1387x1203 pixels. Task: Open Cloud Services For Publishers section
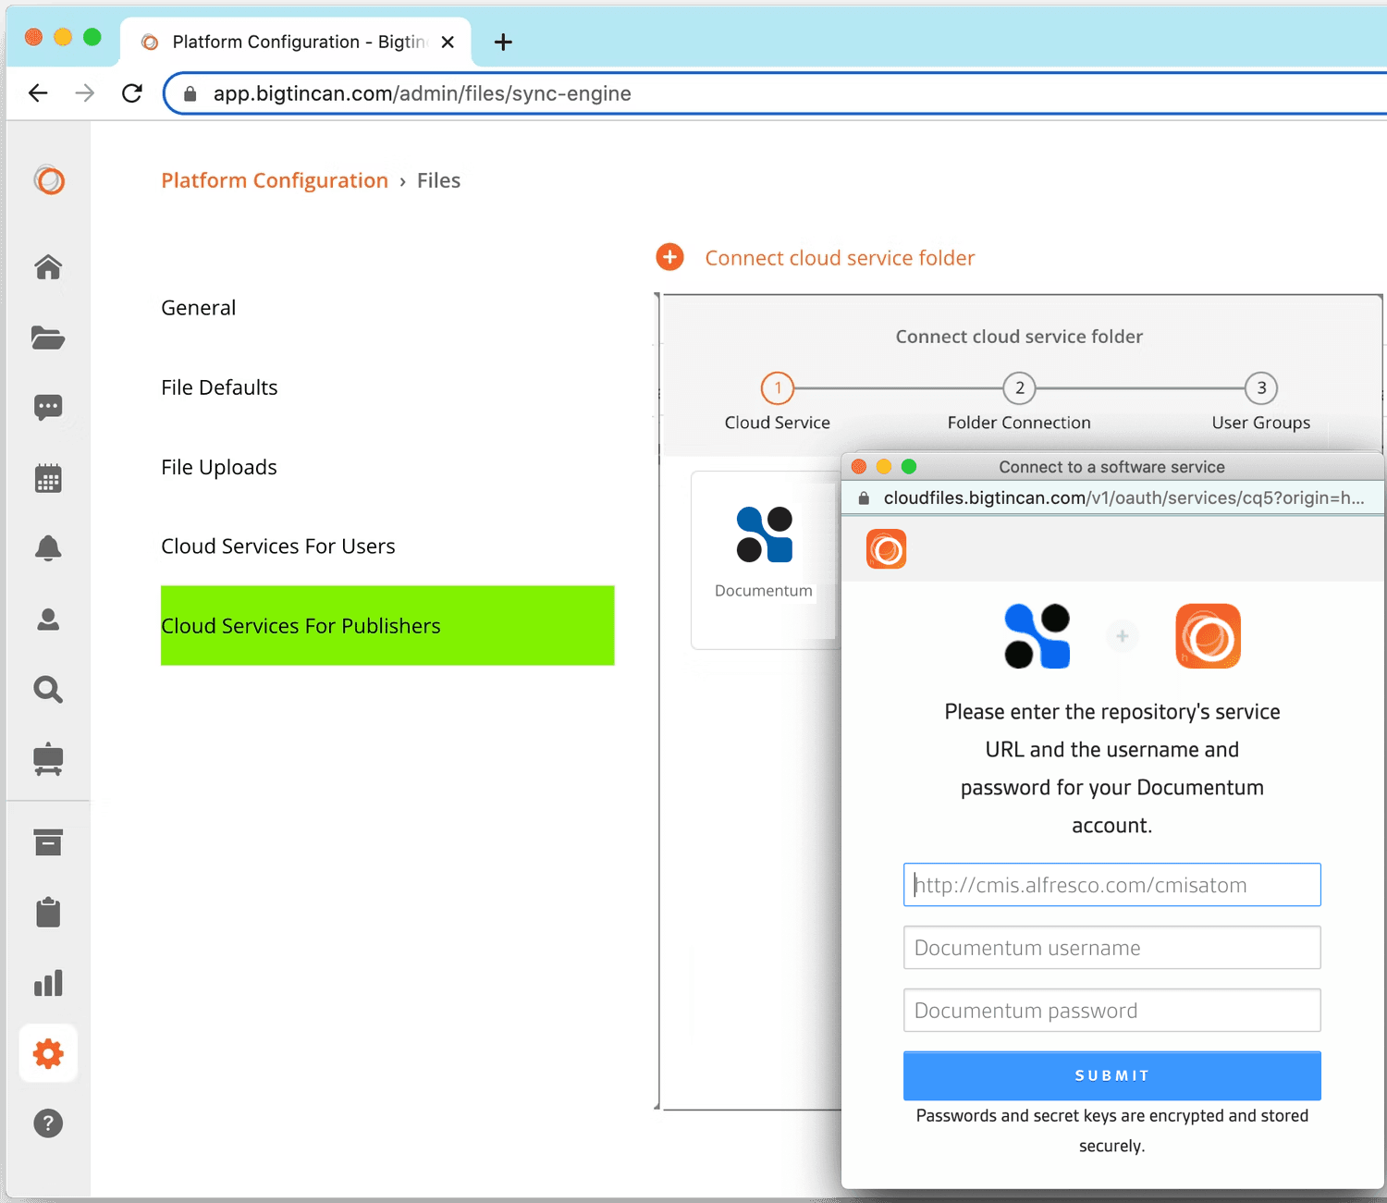pos(387,625)
